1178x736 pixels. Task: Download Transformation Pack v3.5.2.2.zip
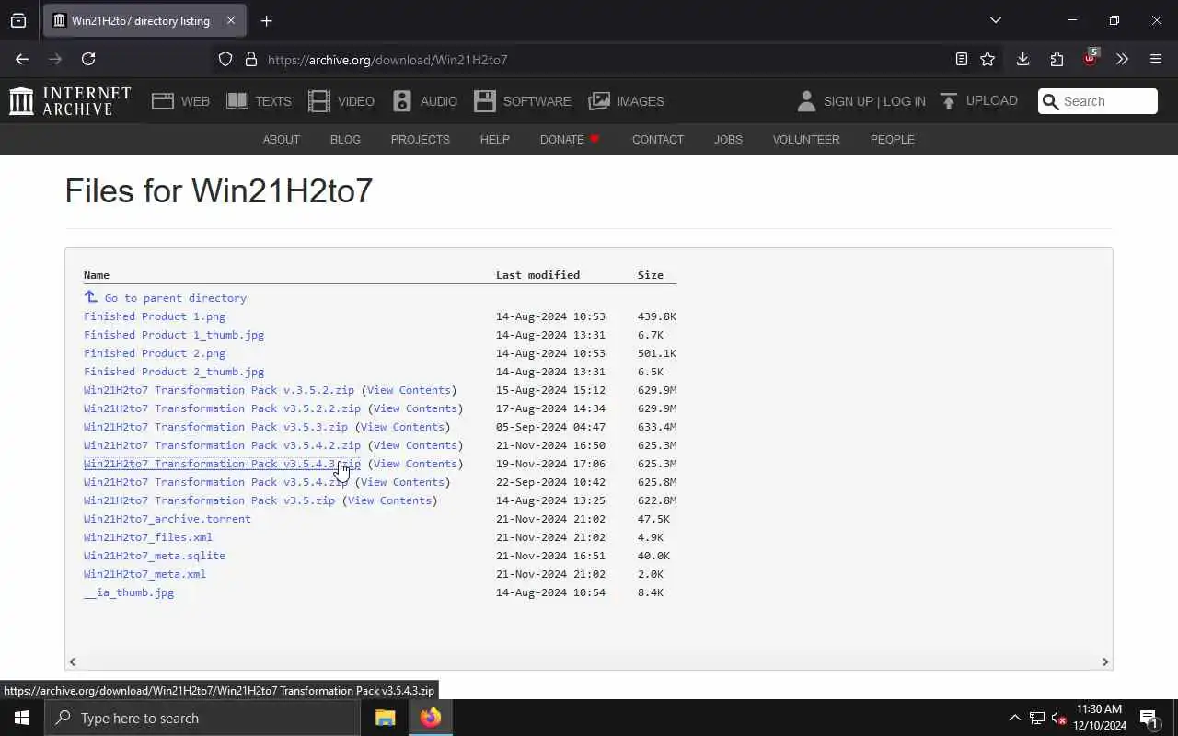pos(222,408)
